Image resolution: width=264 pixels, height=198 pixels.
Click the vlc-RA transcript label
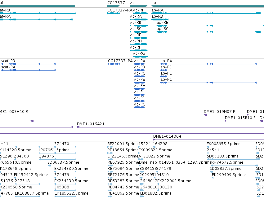coord(136,16)
